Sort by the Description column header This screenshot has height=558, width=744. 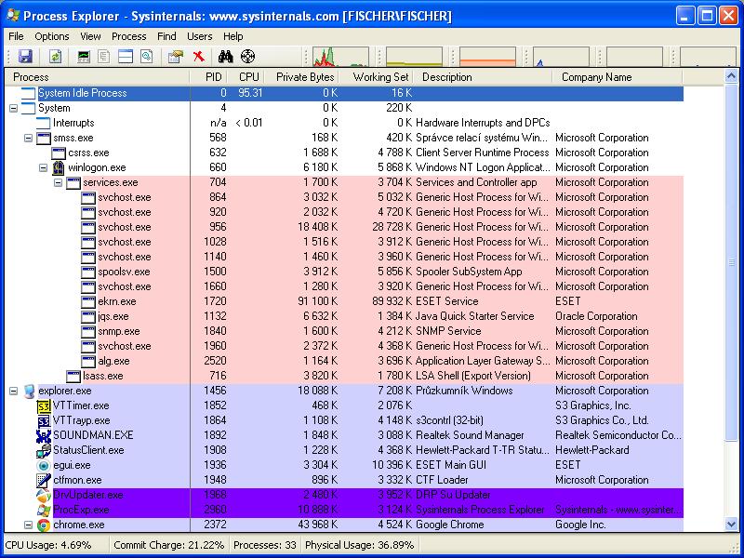pyautogui.click(x=483, y=77)
